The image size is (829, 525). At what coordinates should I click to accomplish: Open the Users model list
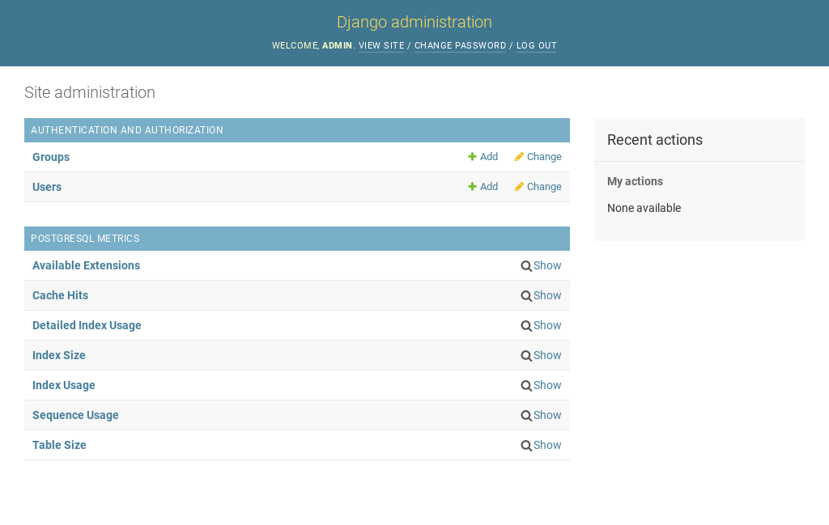tap(46, 187)
